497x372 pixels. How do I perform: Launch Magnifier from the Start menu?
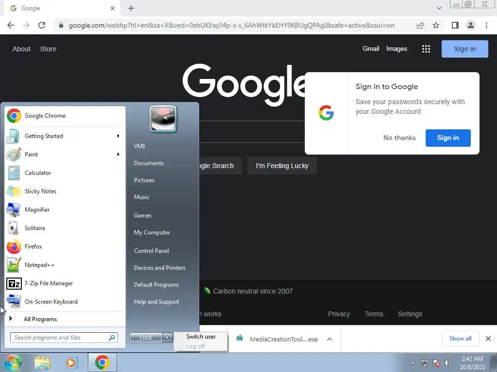(x=65, y=209)
